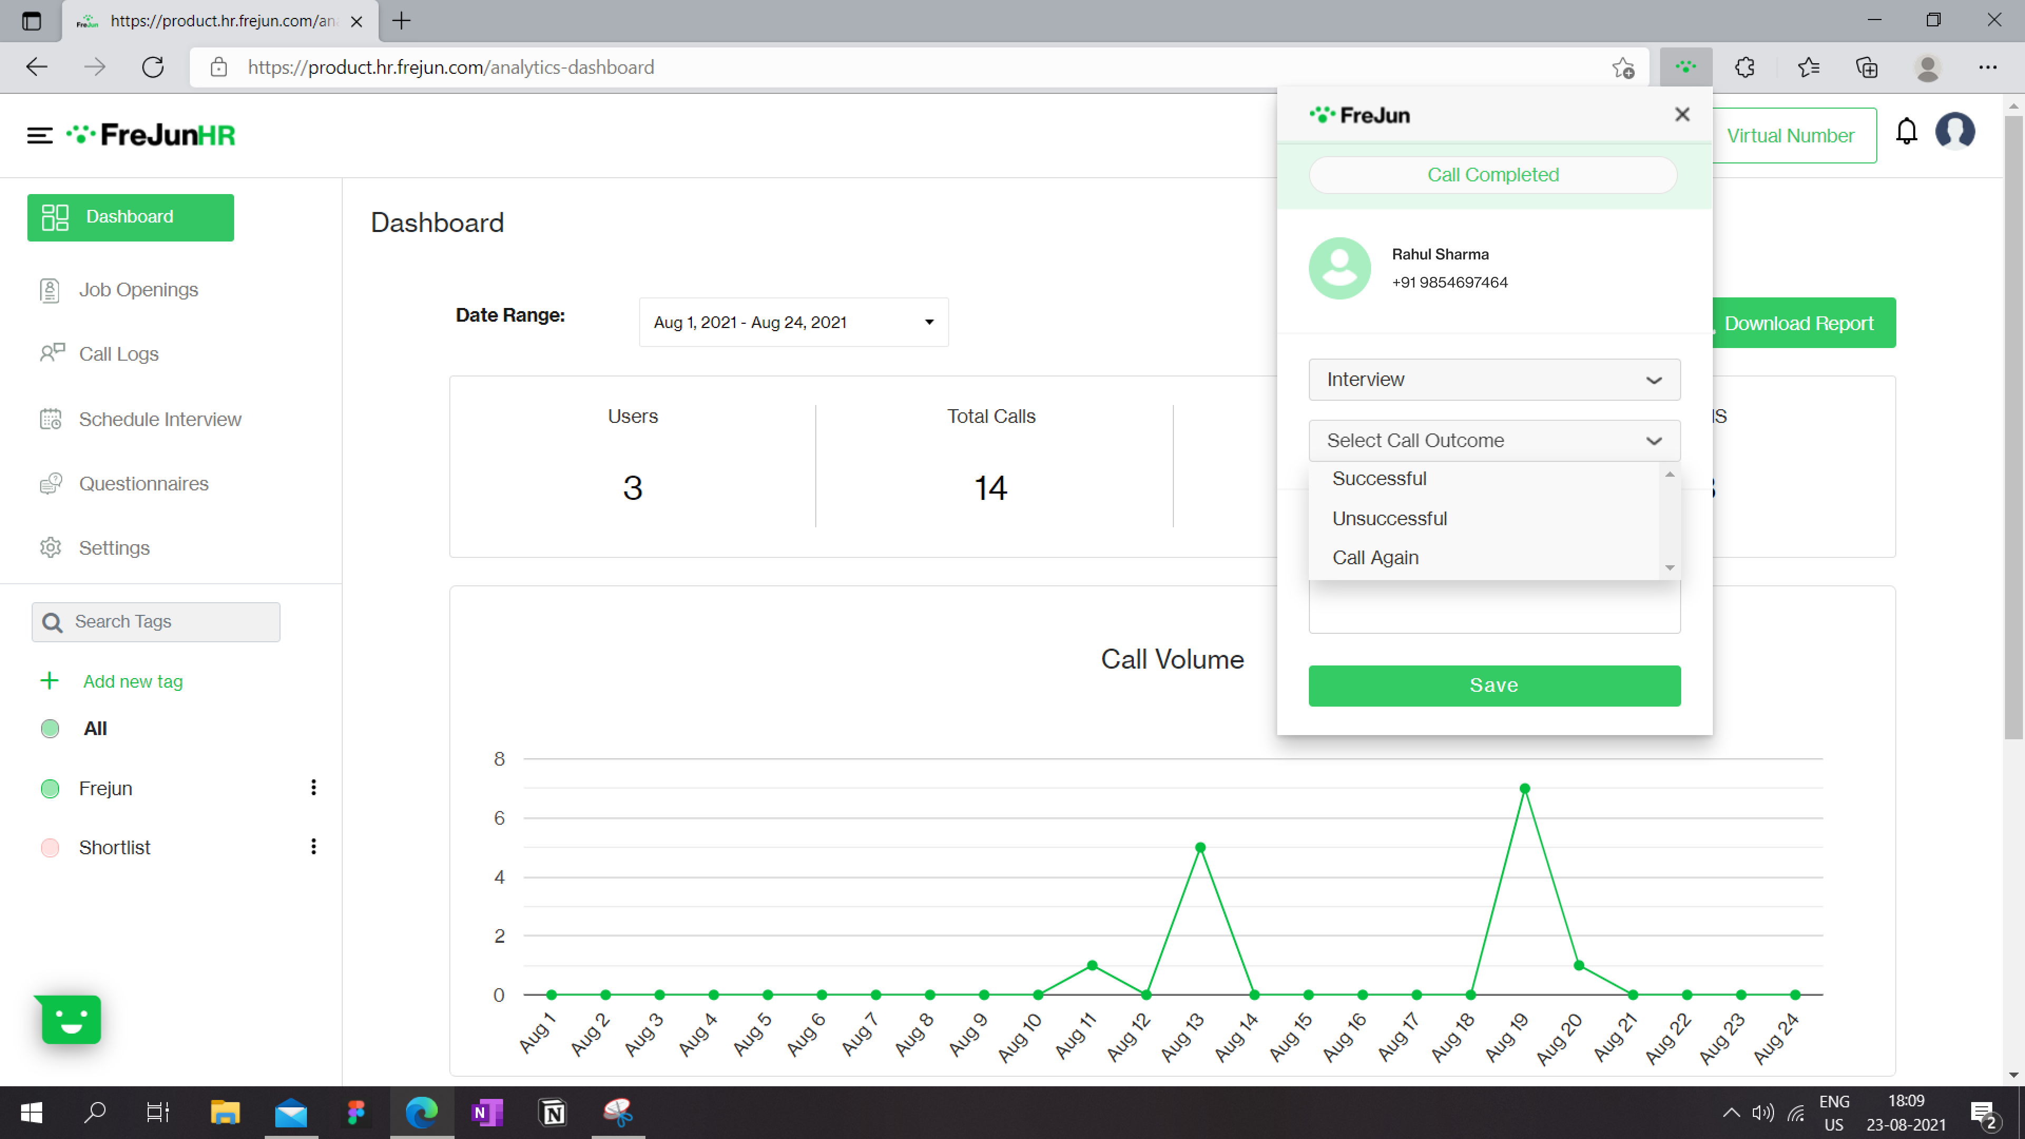Choose Unsuccessful call outcome option
Viewport: 2025px width, 1139px height.
point(1389,519)
